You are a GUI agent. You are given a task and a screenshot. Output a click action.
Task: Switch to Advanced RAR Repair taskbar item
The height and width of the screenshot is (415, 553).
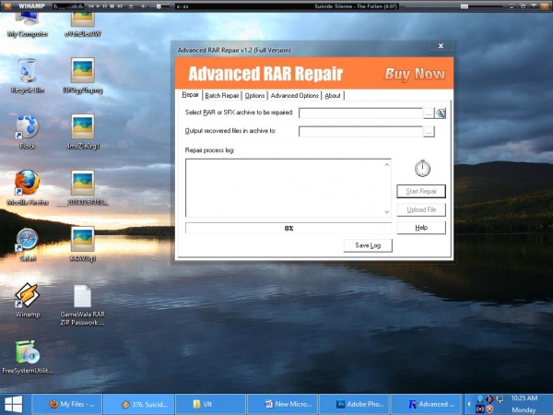tap(427, 405)
